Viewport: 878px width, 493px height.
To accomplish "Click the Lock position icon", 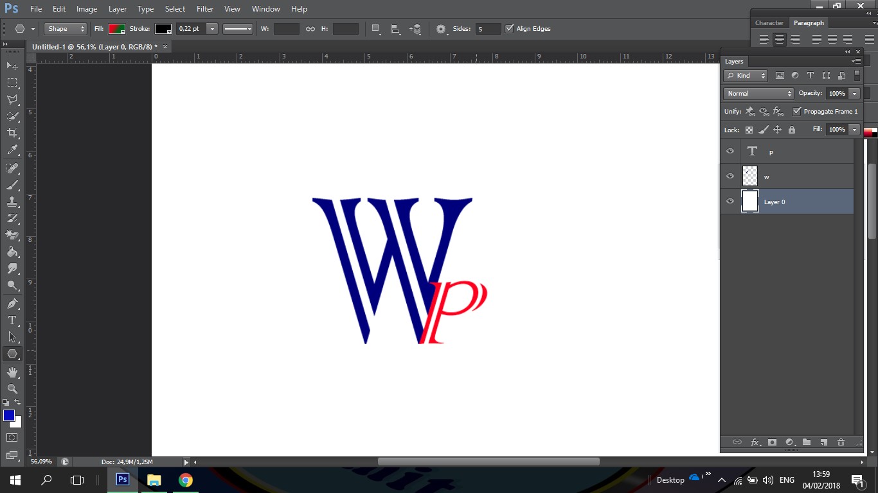I will coord(777,130).
